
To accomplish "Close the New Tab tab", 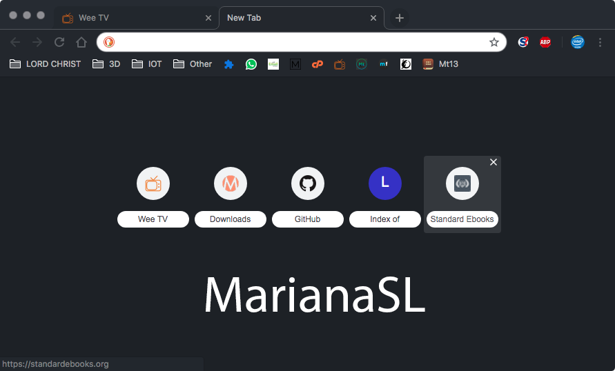I will tap(373, 18).
